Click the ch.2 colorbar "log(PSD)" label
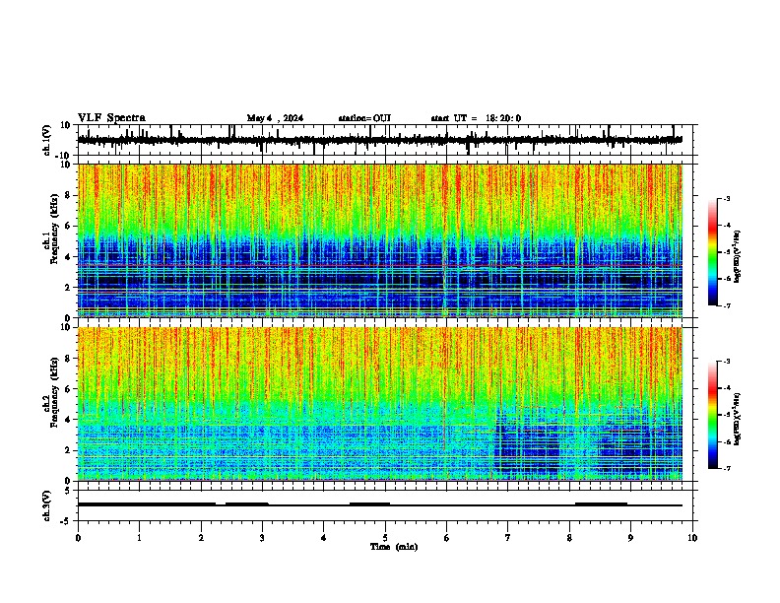Viewport: 780px width, 603px height. pos(738,420)
